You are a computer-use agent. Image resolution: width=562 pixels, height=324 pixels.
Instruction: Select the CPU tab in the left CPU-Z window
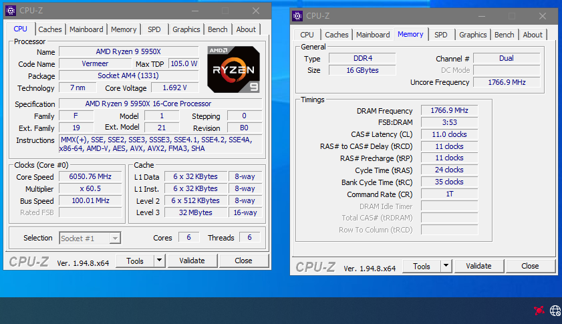(x=20, y=29)
